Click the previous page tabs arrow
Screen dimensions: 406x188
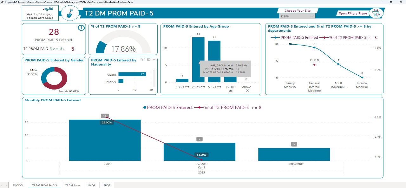coord(2,185)
